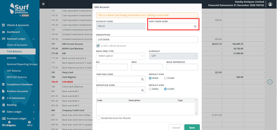The height and width of the screenshot is (130, 277).
Task: Click the Cancel button
Action: coord(176,128)
